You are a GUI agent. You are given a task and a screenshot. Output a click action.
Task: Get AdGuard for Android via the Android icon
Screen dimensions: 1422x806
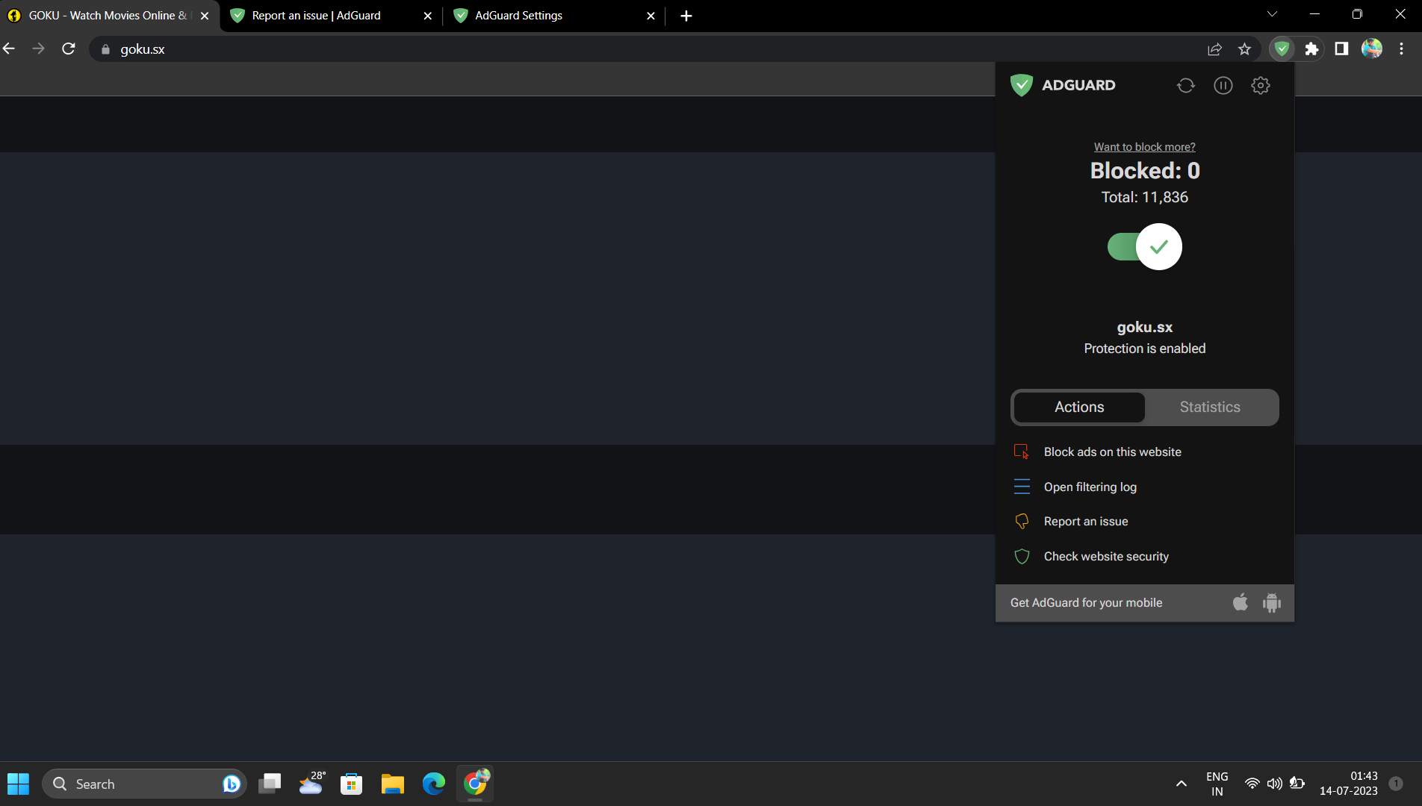pyautogui.click(x=1271, y=602)
